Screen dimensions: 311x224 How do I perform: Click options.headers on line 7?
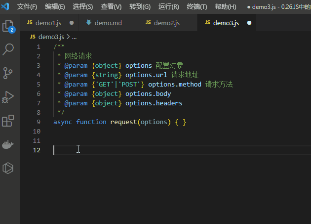154,103
